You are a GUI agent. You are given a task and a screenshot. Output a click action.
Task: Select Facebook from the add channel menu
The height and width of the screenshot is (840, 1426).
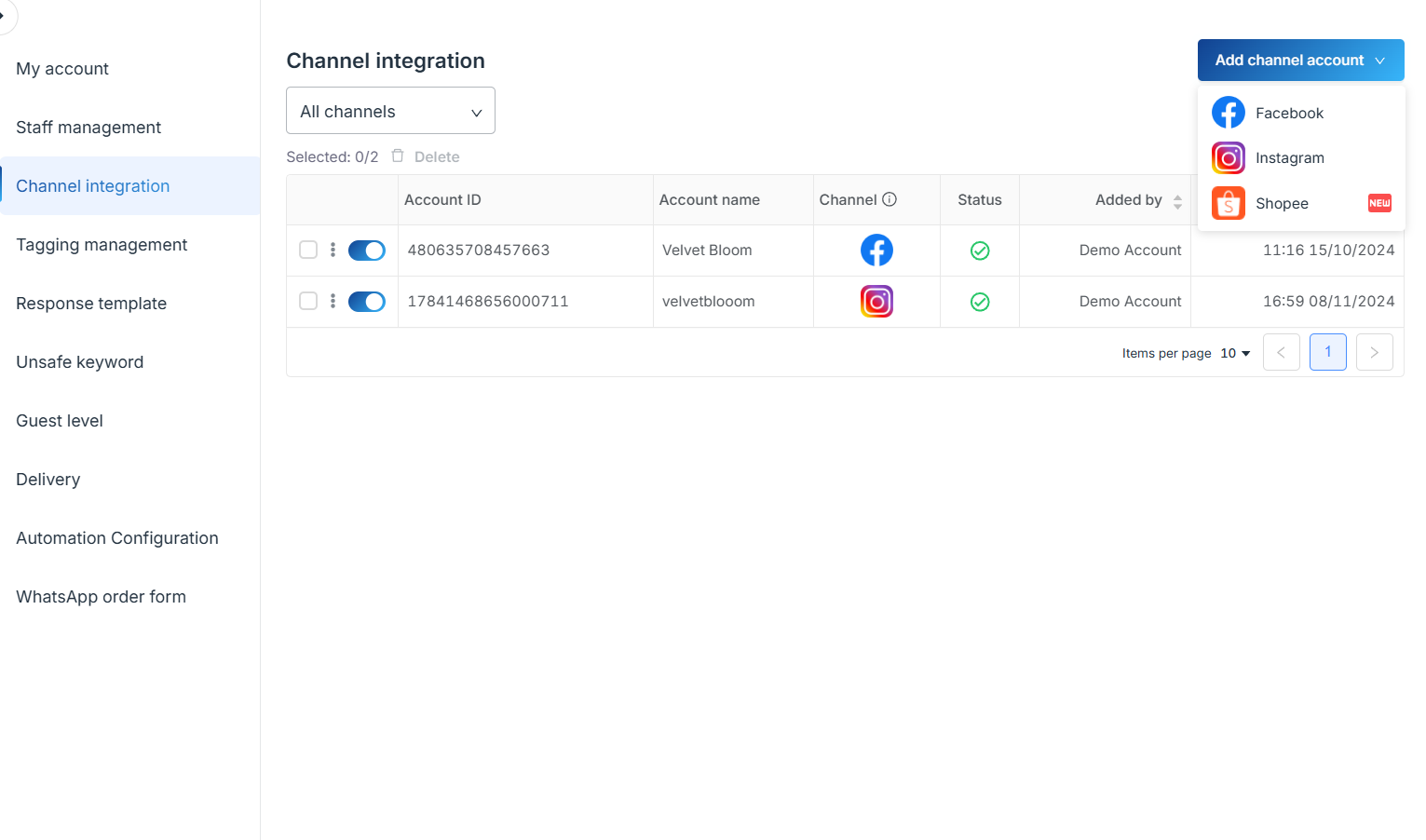1288,113
